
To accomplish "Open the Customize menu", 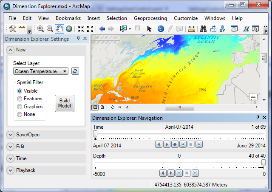I will pos(186,18).
